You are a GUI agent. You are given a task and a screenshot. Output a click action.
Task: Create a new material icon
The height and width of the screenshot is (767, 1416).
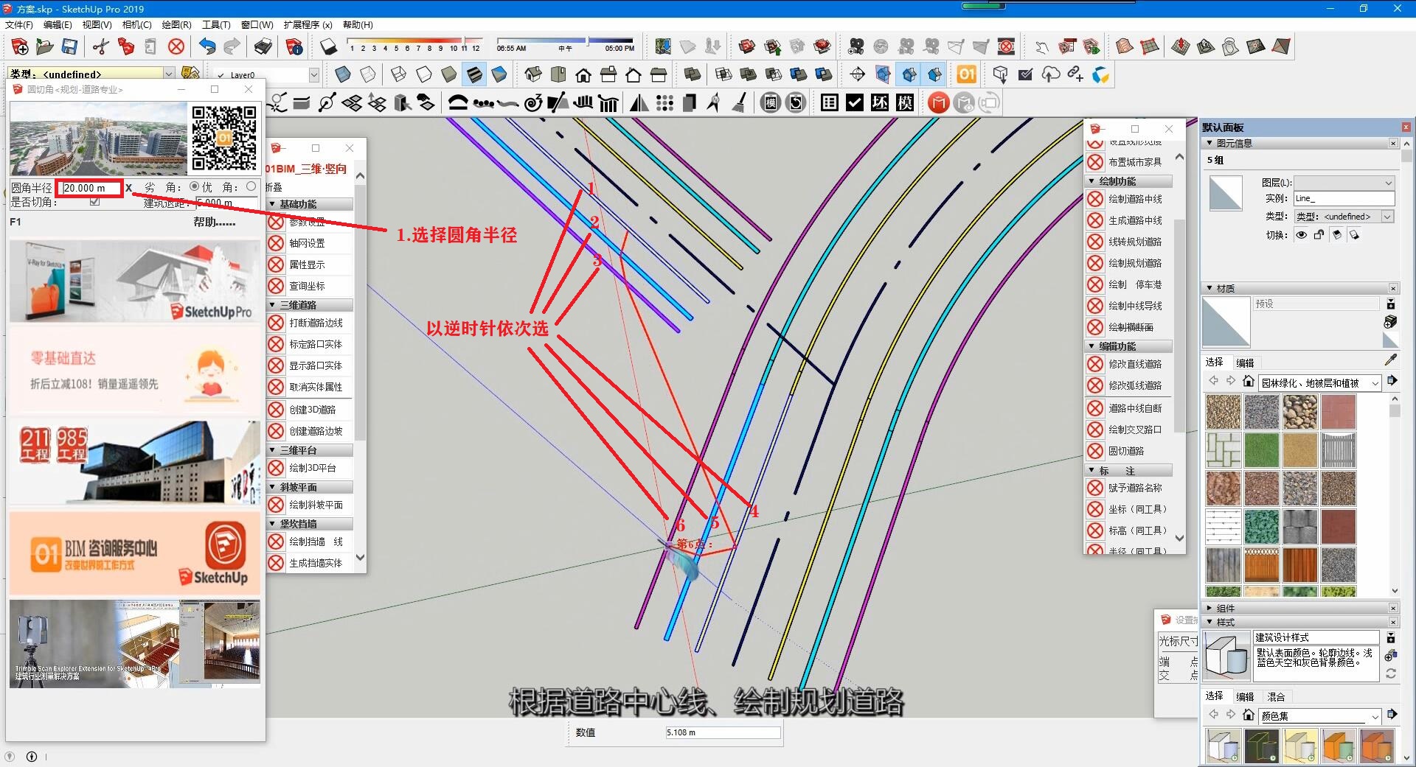coord(1390,322)
